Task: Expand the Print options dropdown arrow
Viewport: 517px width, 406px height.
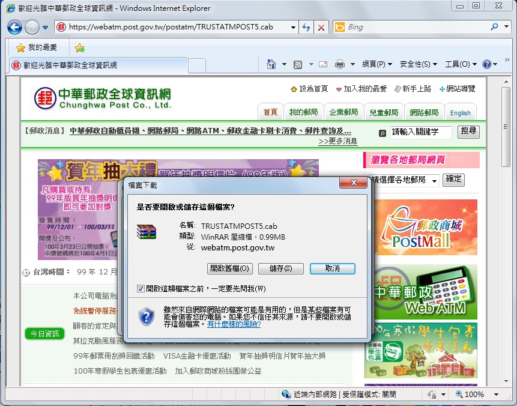Action: coord(352,64)
